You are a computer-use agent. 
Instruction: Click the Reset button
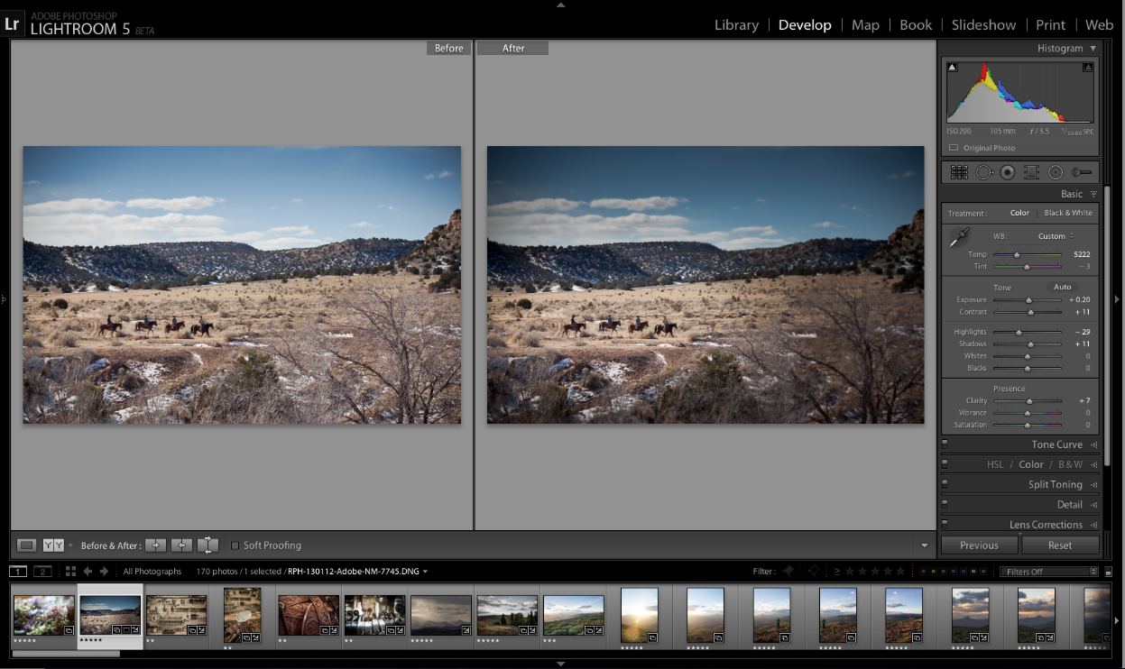1060,545
